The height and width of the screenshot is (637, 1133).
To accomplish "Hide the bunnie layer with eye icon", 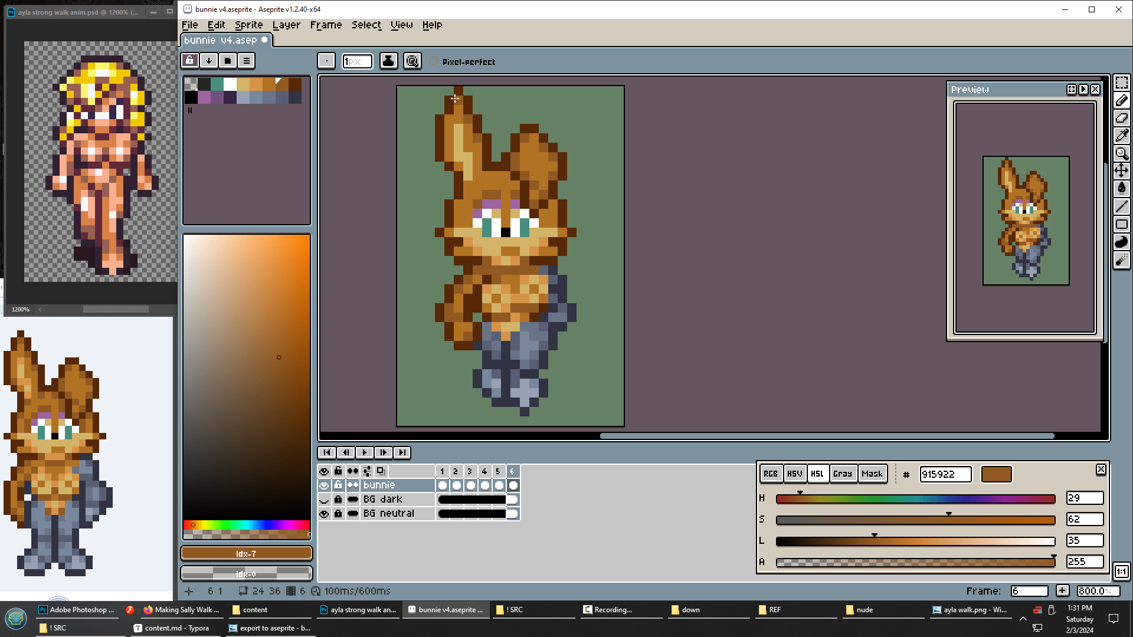I will 324,485.
